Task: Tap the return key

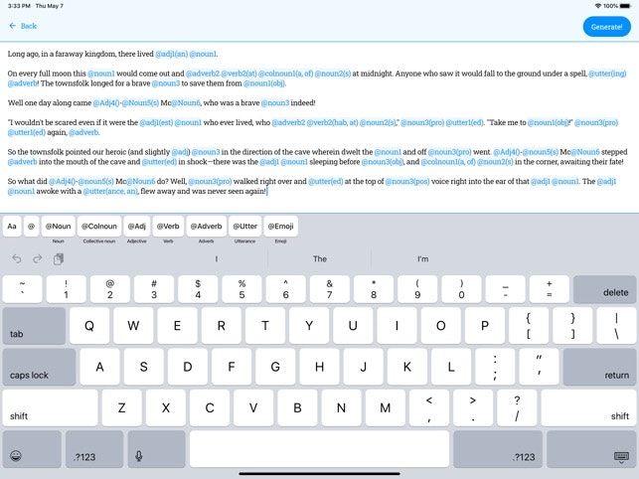Action: pos(599,367)
